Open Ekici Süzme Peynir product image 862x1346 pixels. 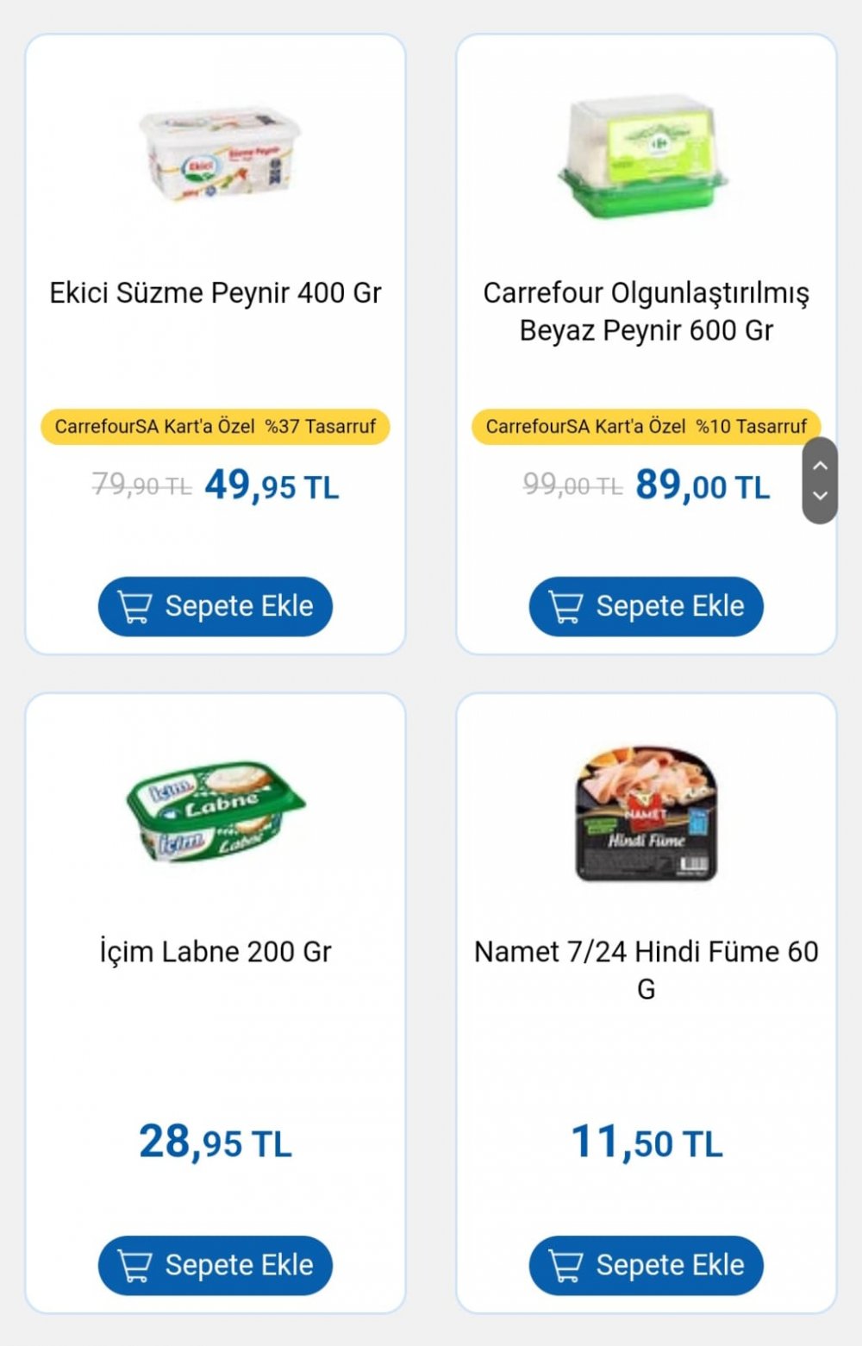pos(220,155)
